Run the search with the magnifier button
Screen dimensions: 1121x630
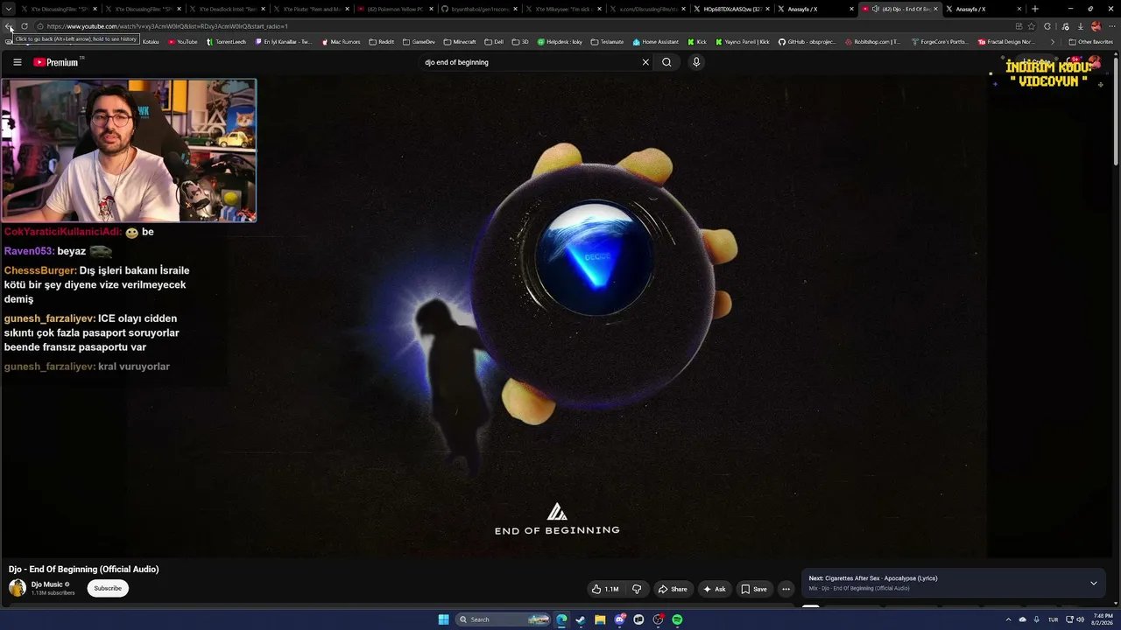(x=666, y=62)
